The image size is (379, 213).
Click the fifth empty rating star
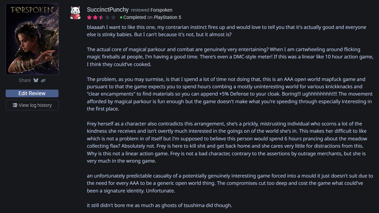113,17
